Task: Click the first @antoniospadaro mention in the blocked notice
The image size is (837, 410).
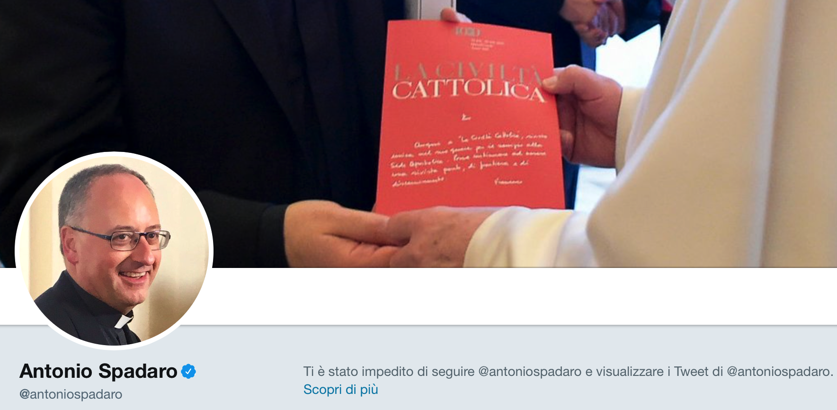Action: (530, 372)
